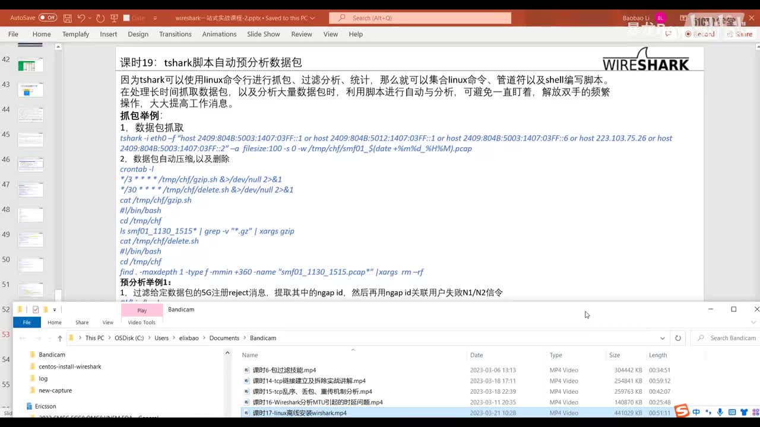Image resolution: width=760 pixels, height=427 pixels.
Task: Select slide 51 thumbnail
Action: click(30, 289)
